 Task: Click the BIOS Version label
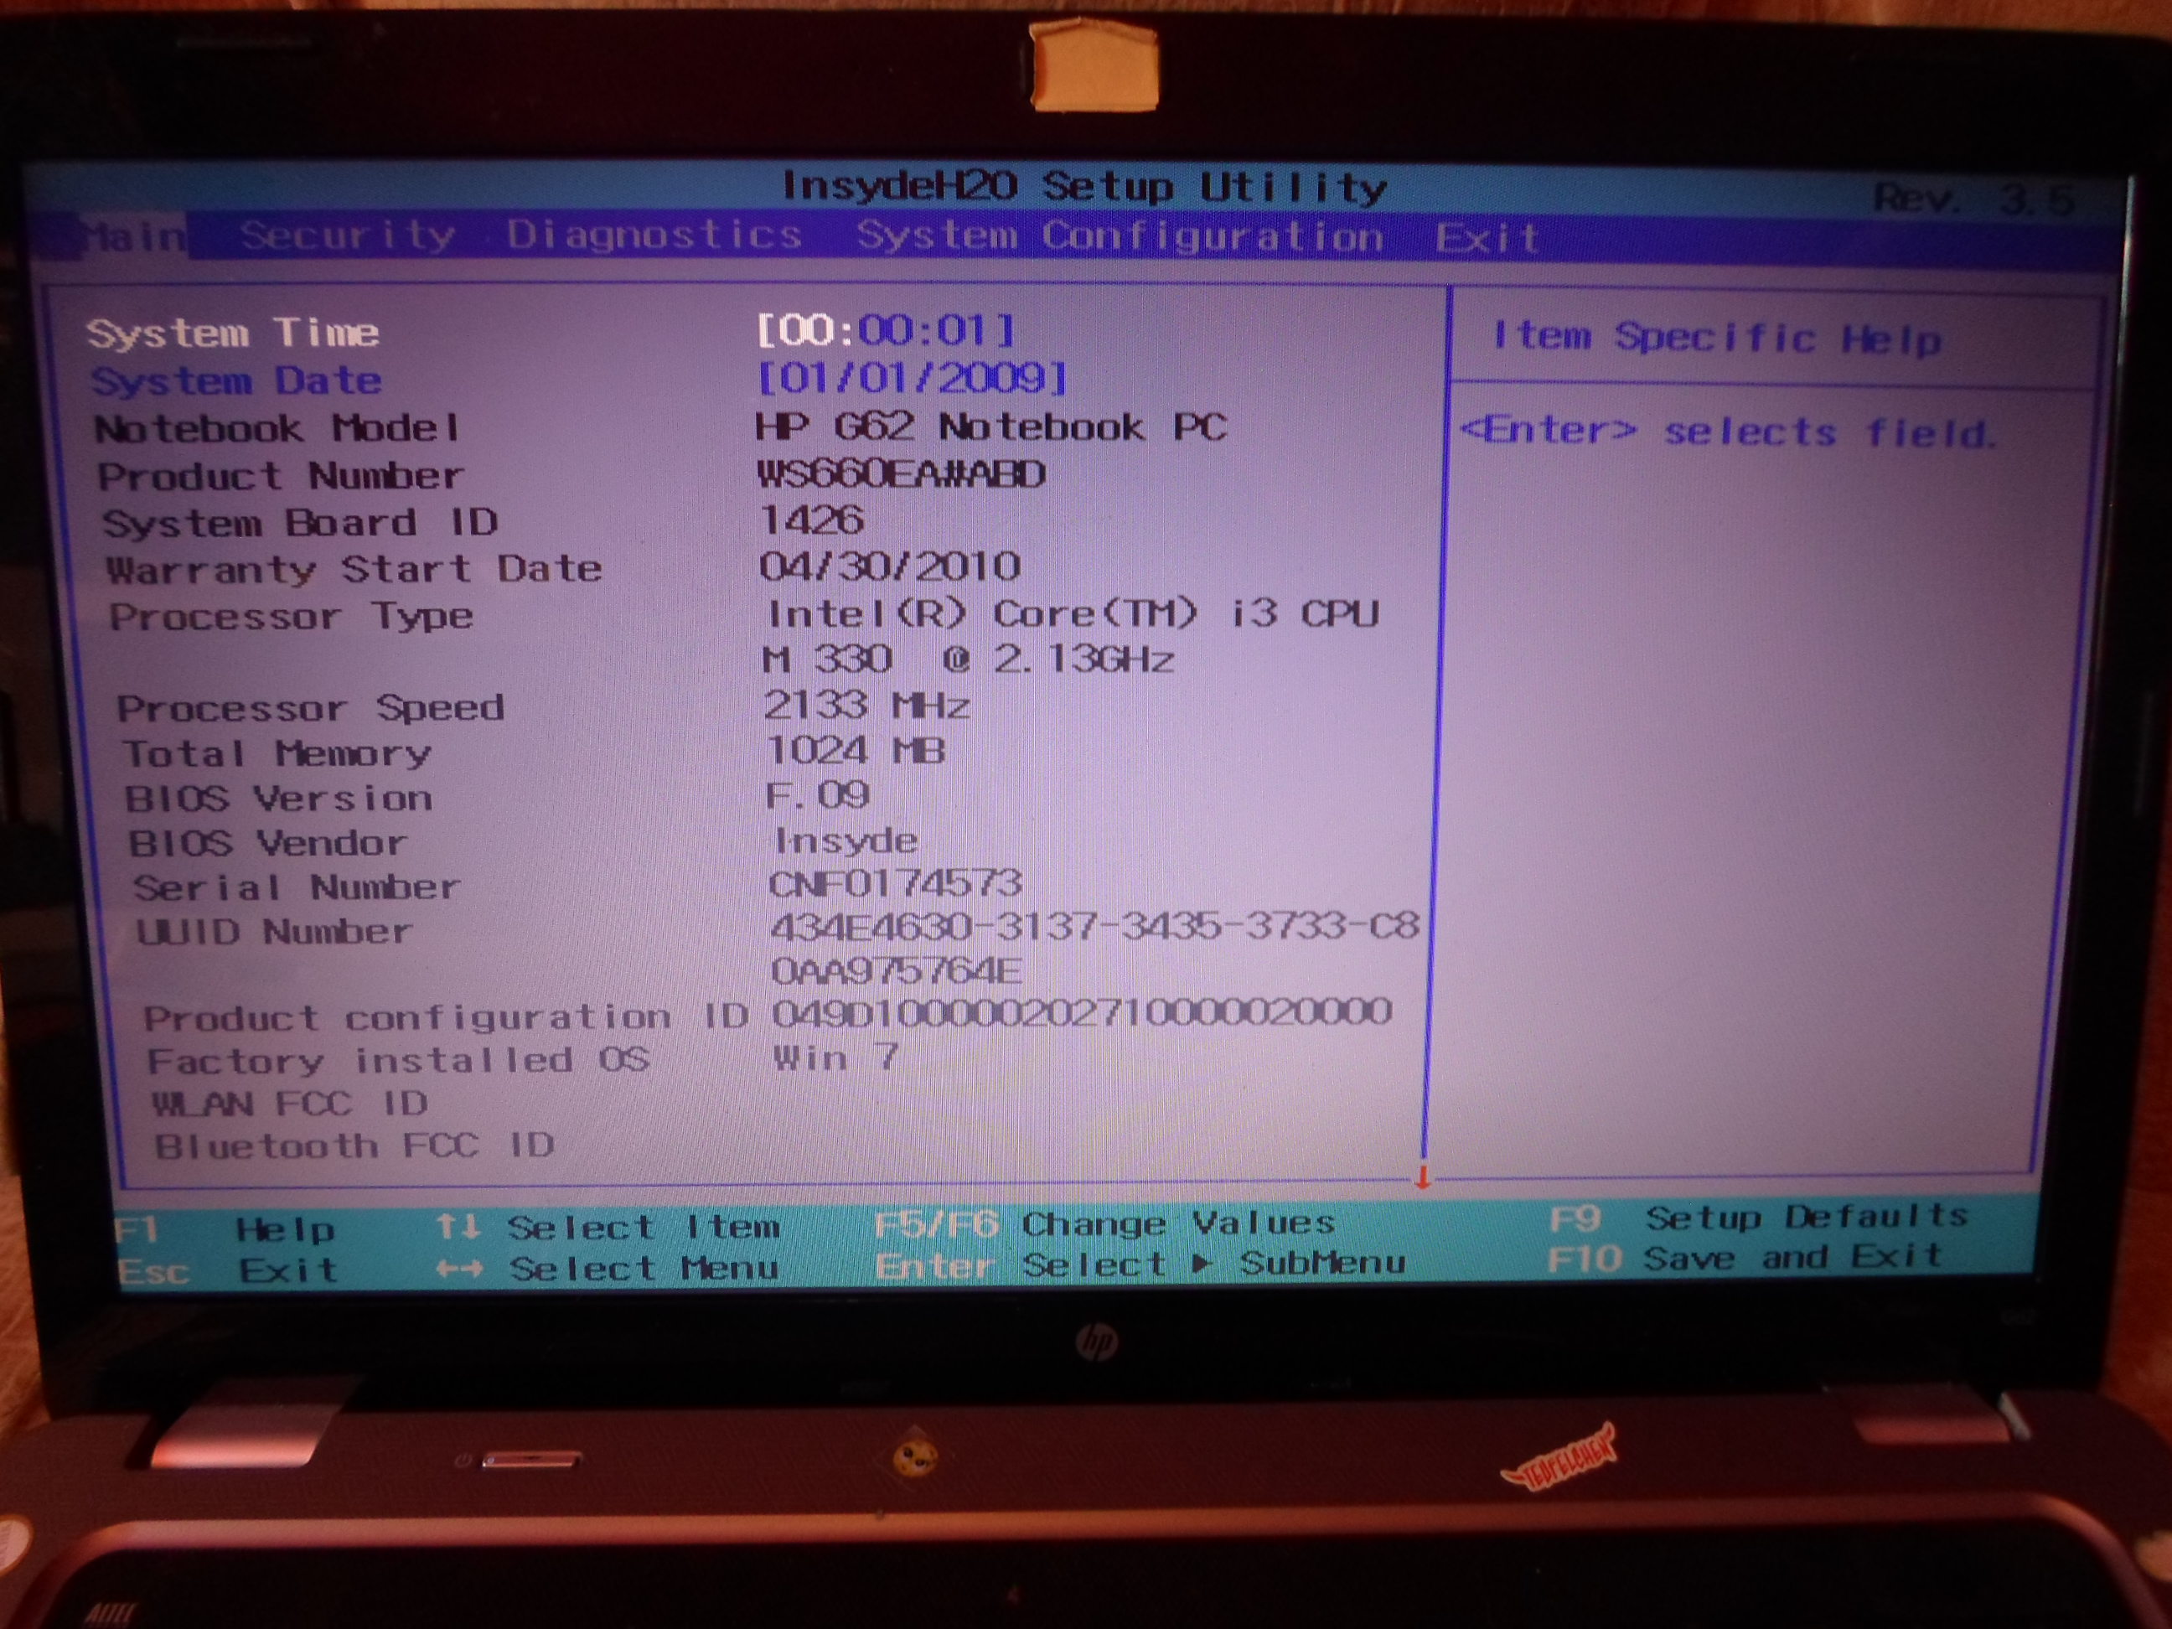tap(278, 799)
